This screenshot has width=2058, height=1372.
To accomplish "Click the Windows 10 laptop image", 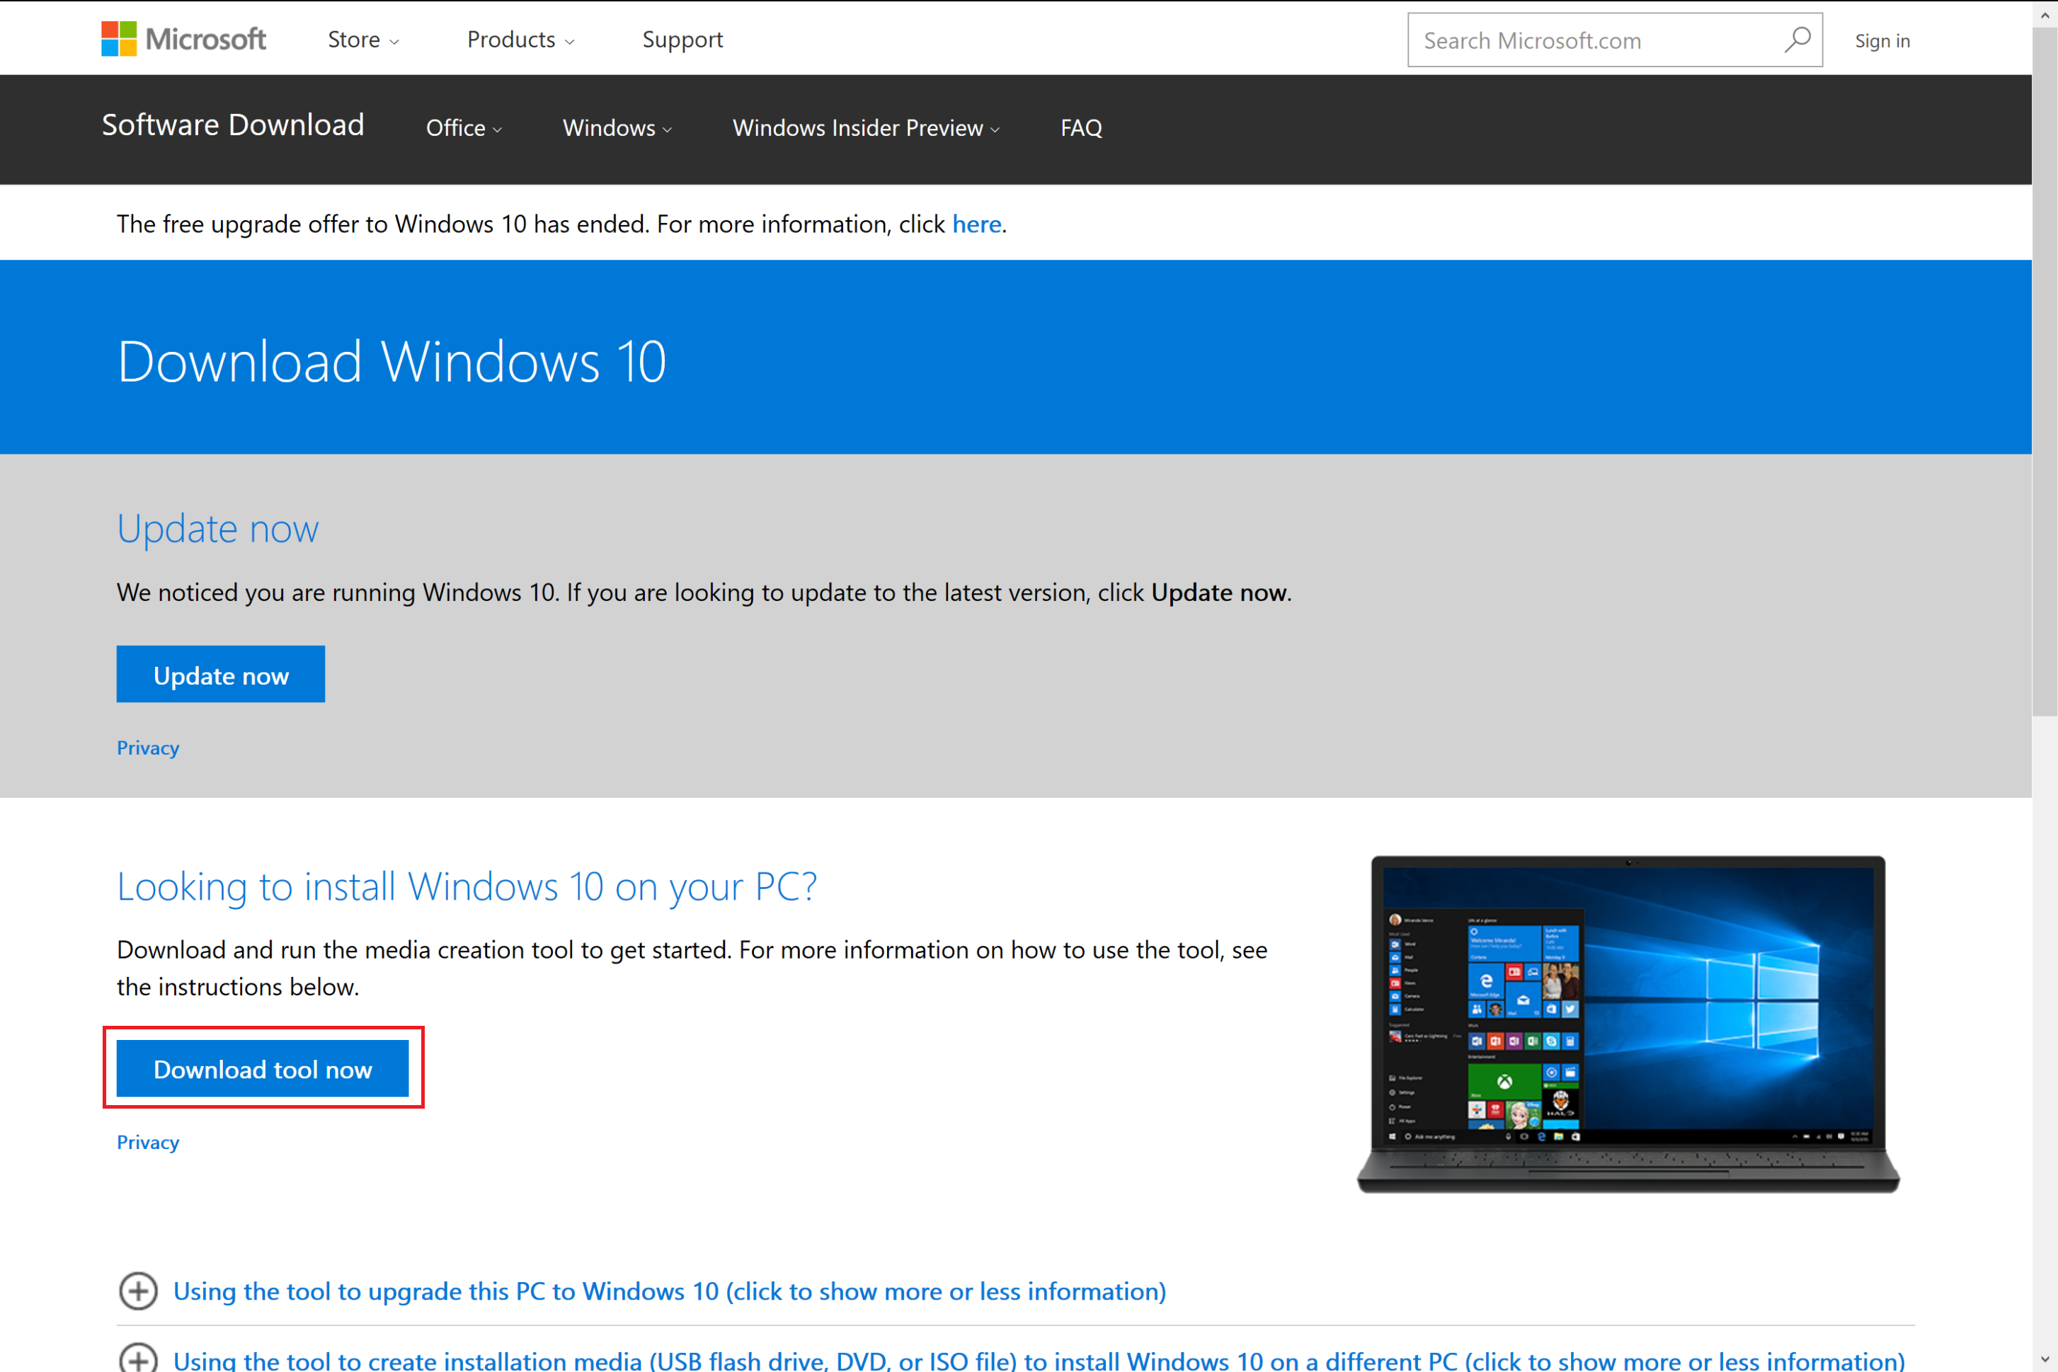I will click(x=1628, y=1024).
